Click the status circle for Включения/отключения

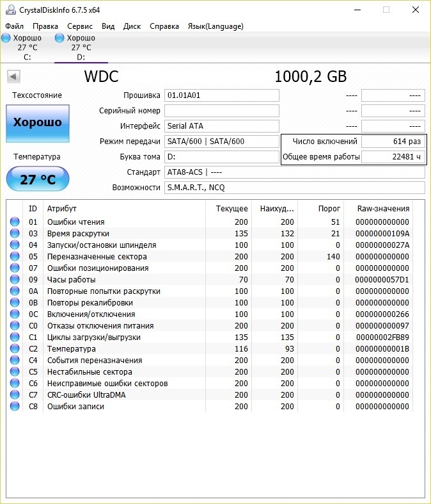click(15, 314)
